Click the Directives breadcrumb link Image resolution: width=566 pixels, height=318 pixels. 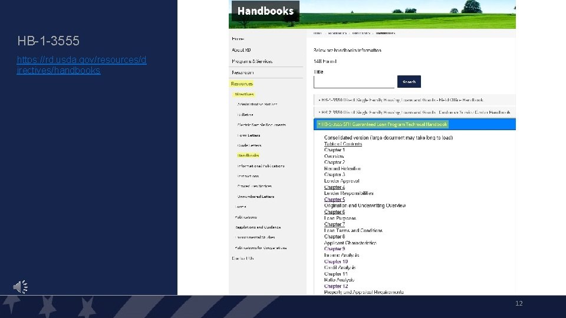pyautogui.click(x=361, y=33)
